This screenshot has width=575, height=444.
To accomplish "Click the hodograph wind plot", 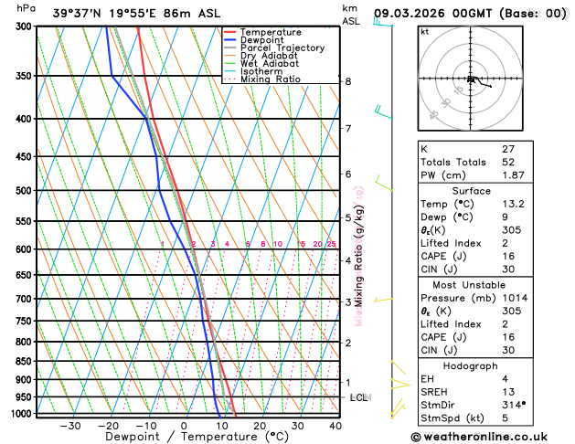I will tap(471, 78).
